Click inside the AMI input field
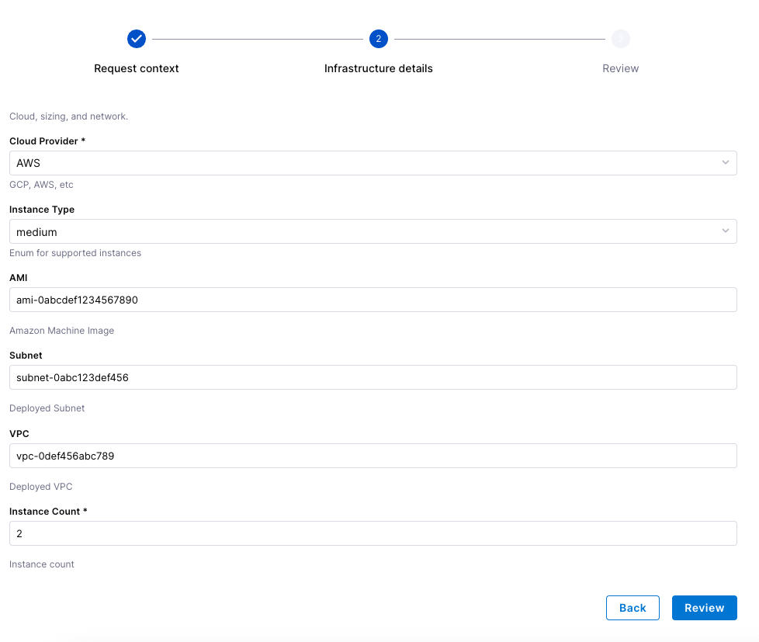The width and height of the screenshot is (759, 642). [373, 300]
